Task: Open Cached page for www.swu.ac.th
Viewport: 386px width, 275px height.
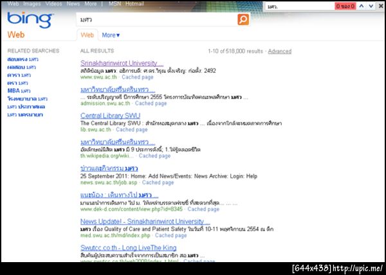Action: coord(138,77)
